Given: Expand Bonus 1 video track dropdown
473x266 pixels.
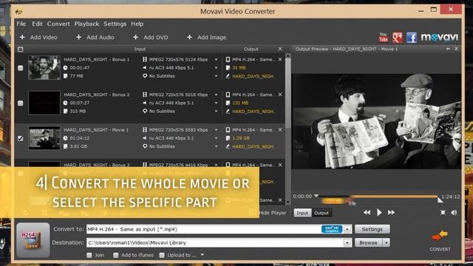Looking at the screenshot, I should [216, 60].
